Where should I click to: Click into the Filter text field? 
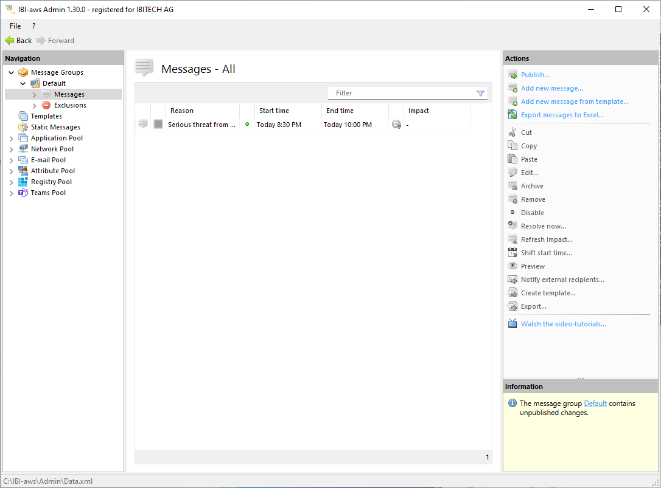402,94
